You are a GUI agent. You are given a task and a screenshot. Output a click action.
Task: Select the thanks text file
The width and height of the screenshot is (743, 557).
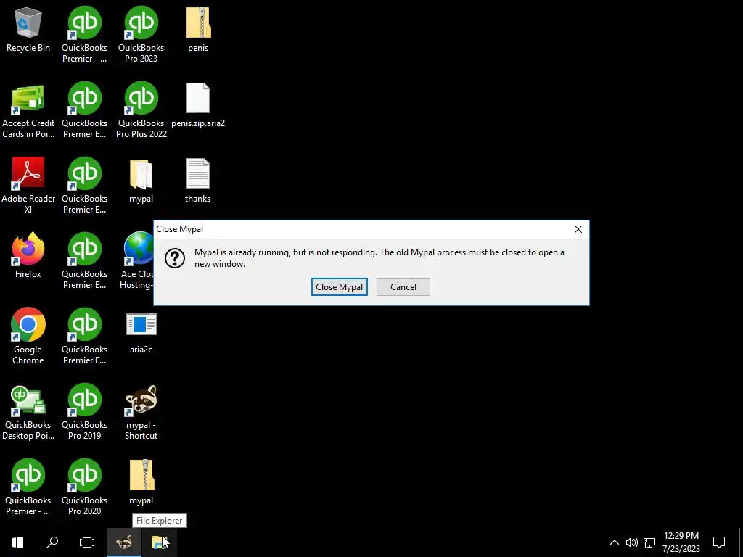click(197, 180)
